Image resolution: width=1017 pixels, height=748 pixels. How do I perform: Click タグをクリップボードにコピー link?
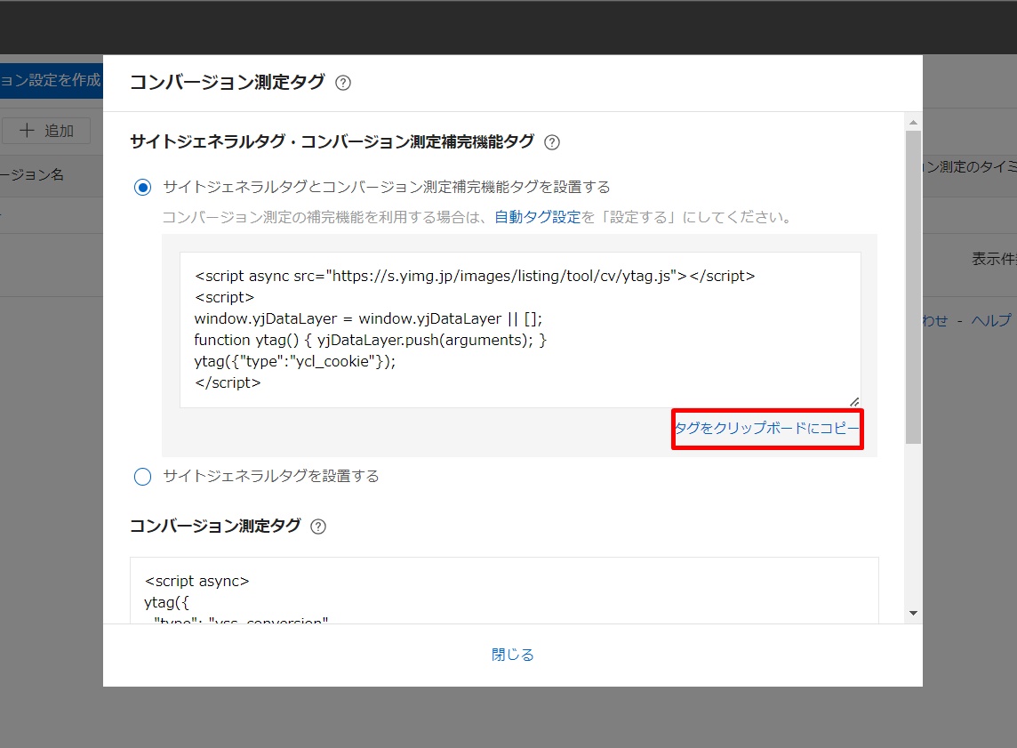tap(767, 430)
